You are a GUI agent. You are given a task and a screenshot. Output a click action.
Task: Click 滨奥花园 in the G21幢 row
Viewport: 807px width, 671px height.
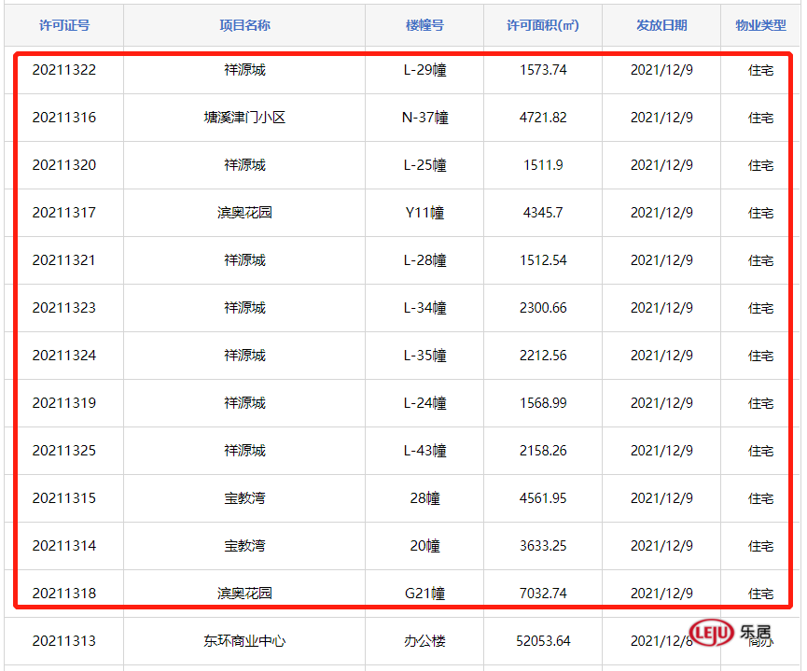tap(244, 594)
